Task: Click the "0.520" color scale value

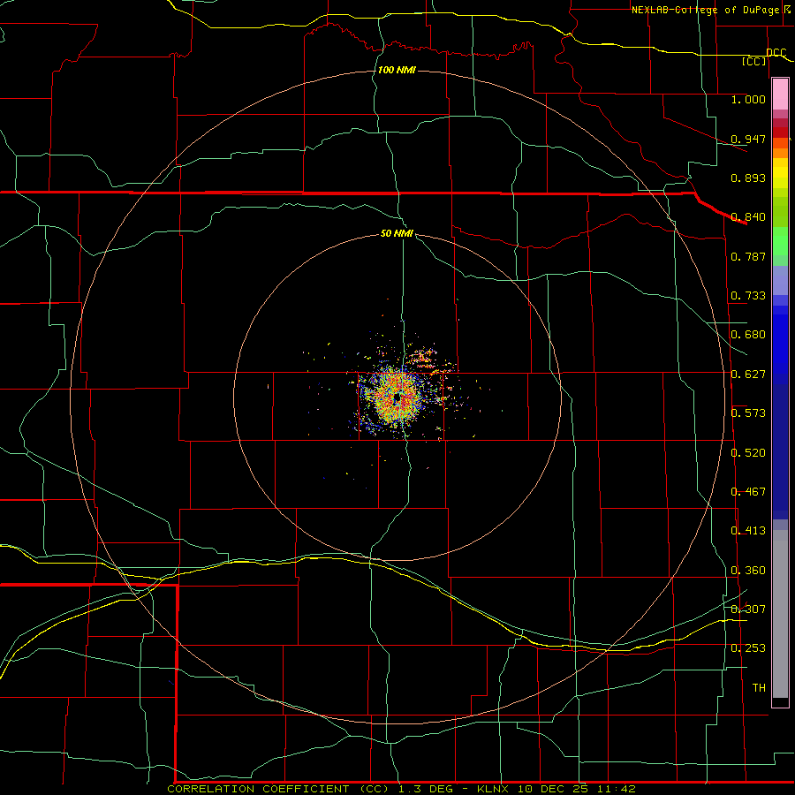Action: (748, 453)
